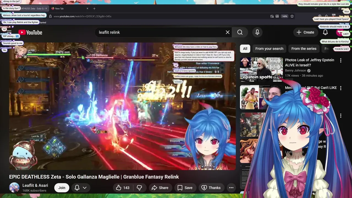Open the epstein spotted video thumbnail
Image resolution: width=352 pixels, height=198 pixels.
261,69
